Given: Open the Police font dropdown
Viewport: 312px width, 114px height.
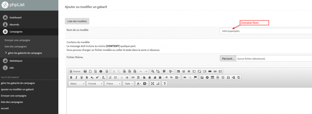Looking at the screenshot, I should (113, 84).
